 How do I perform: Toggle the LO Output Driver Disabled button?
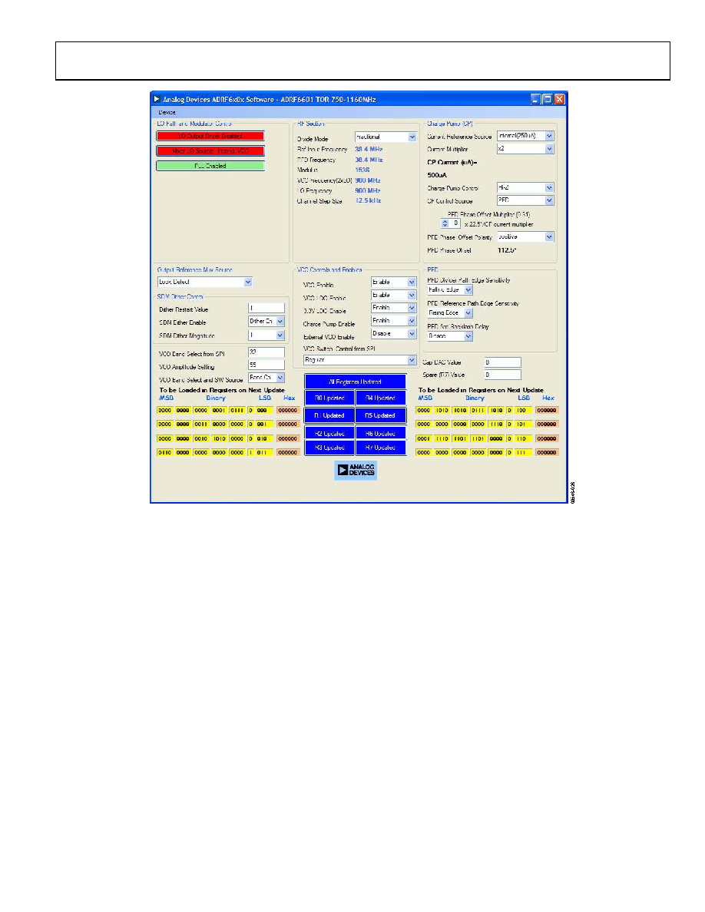(x=210, y=136)
